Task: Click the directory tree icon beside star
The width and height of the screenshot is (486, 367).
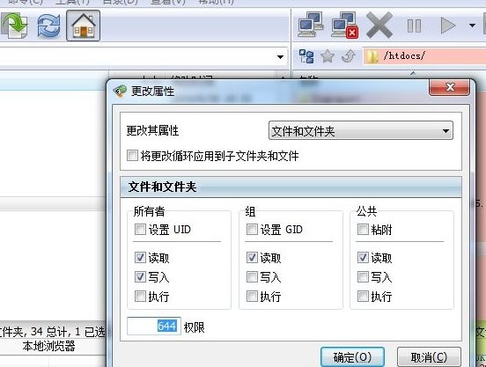Action: 306,56
